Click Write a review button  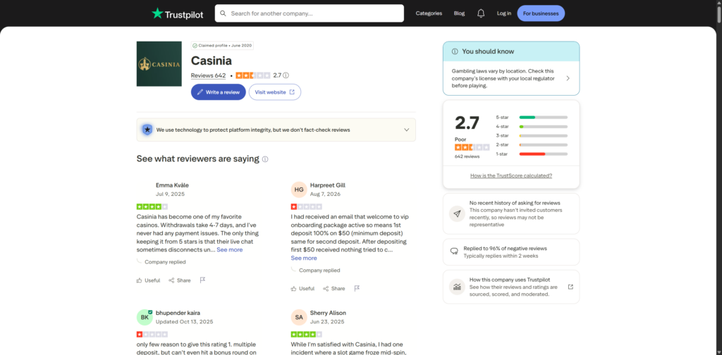point(219,92)
